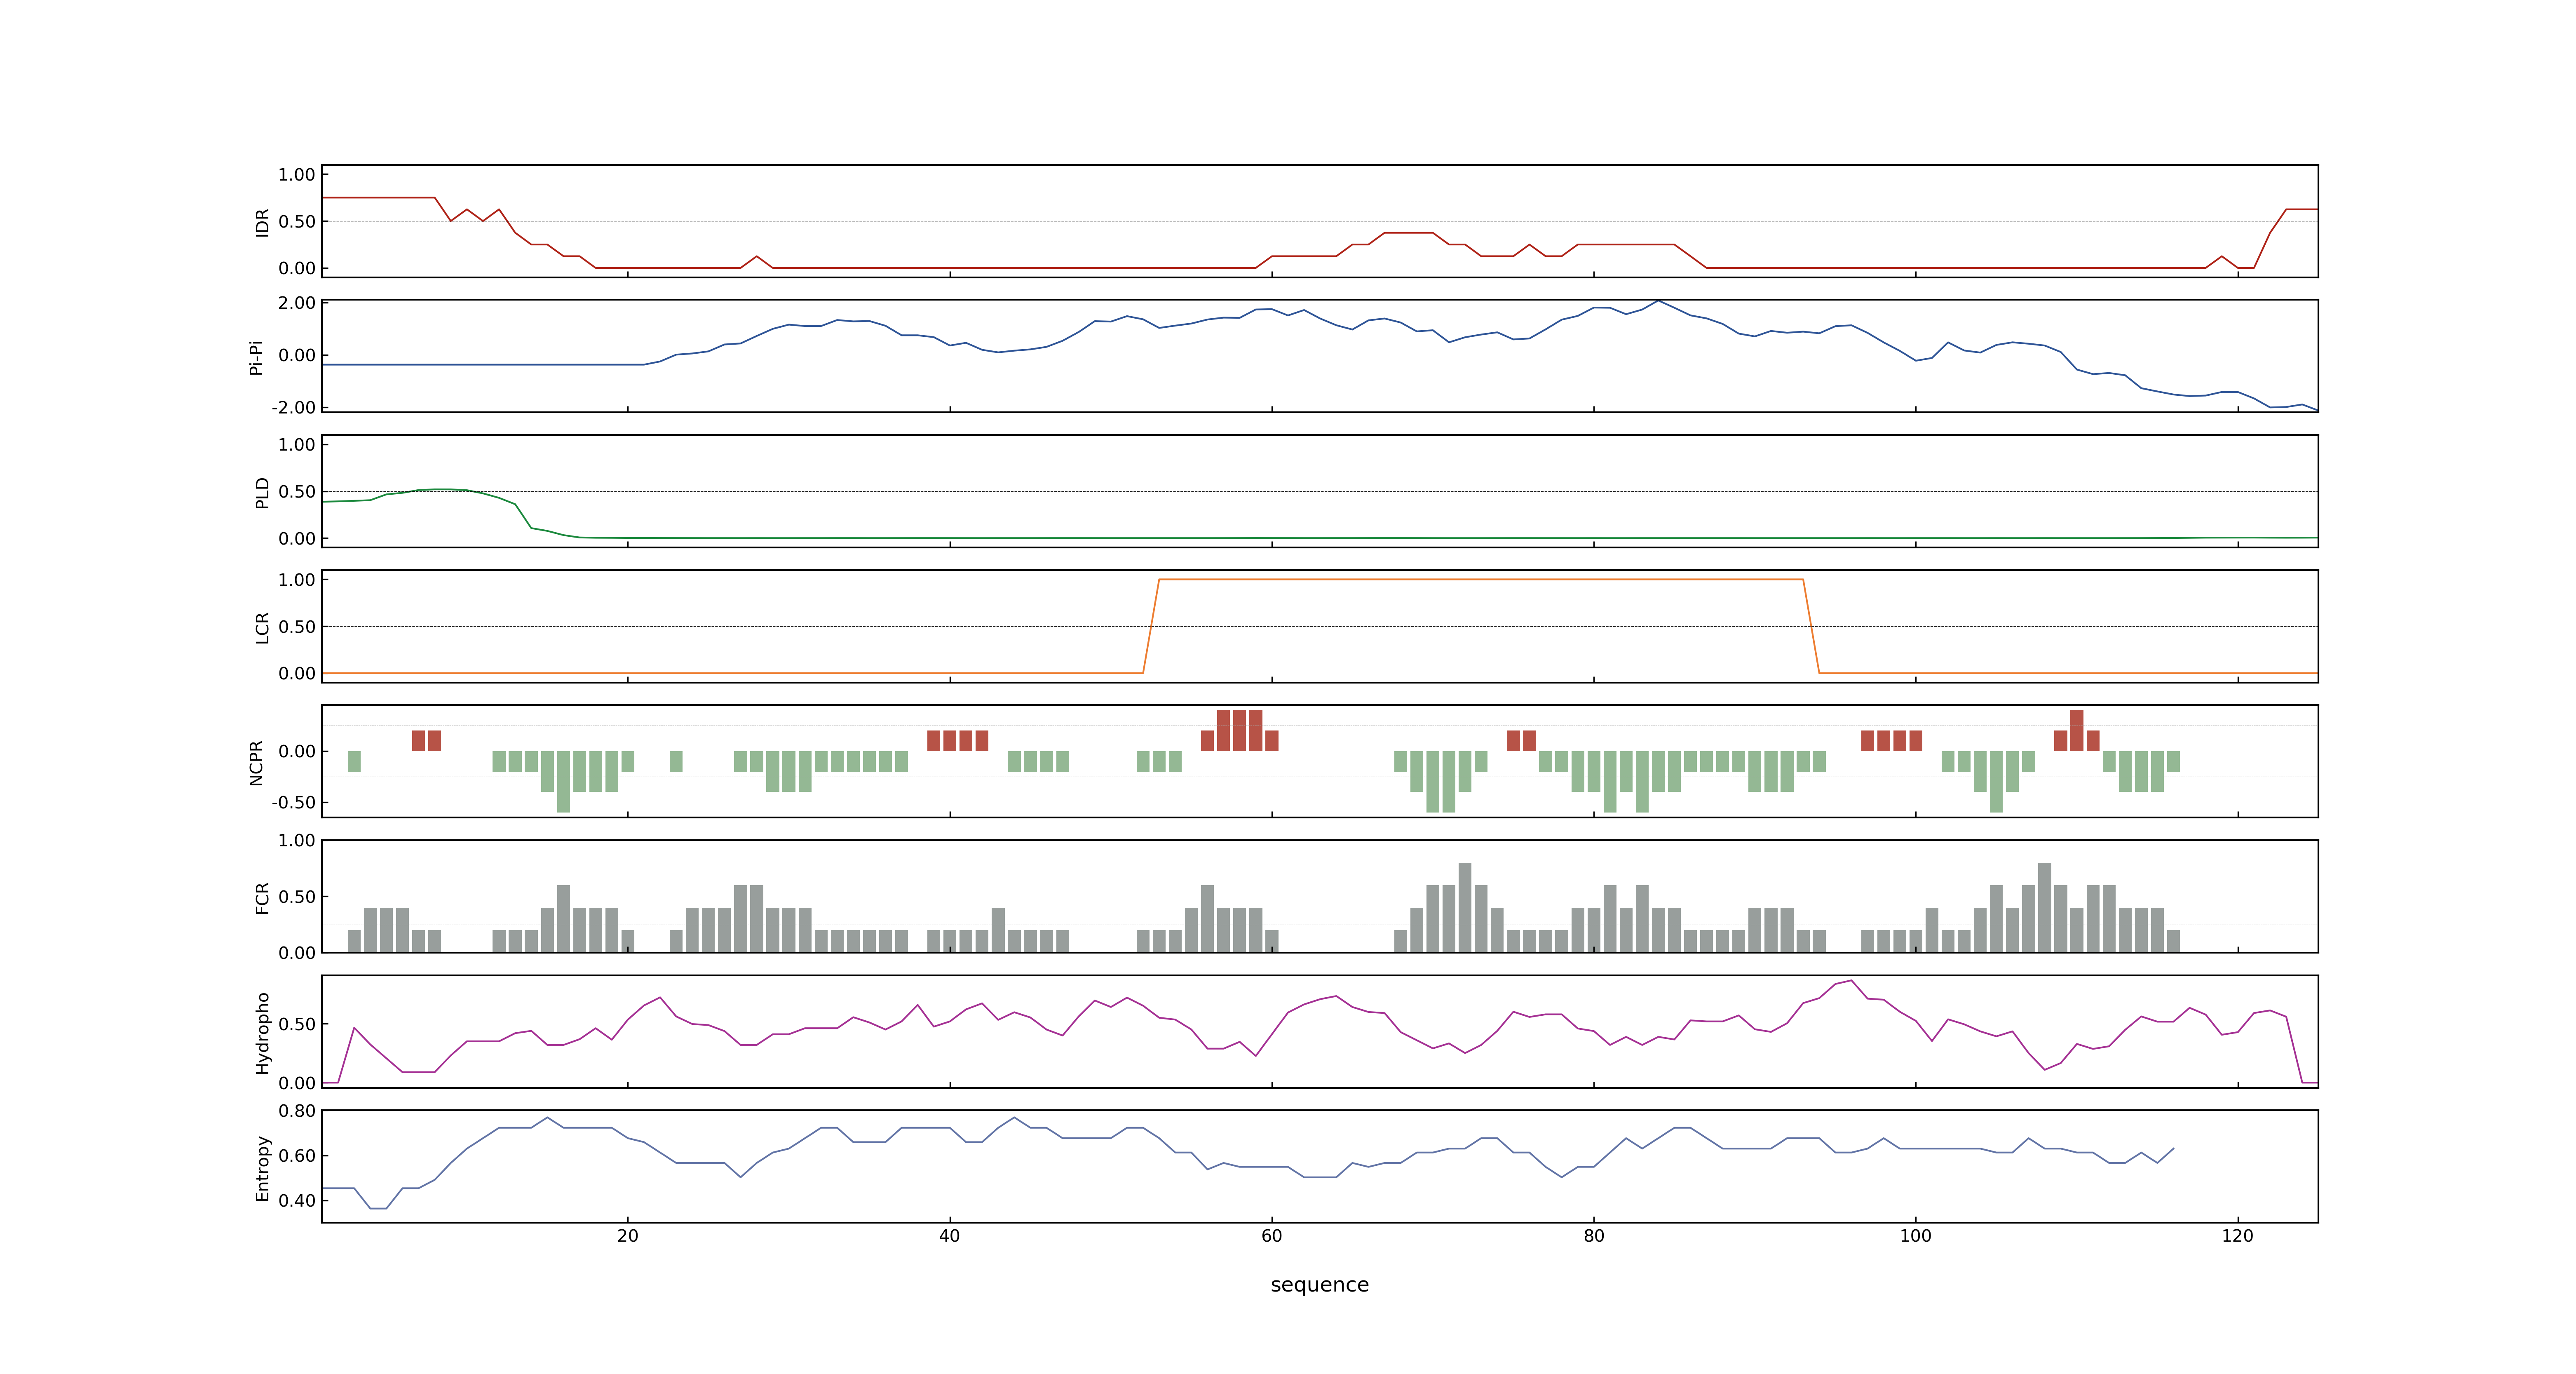The image size is (2576, 1374).
Task: Click the 0.80 tick on Entropy axis
Action: point(297,1111)
